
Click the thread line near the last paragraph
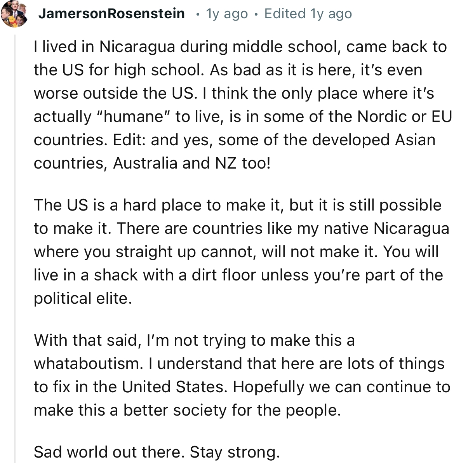click(14, 451)
